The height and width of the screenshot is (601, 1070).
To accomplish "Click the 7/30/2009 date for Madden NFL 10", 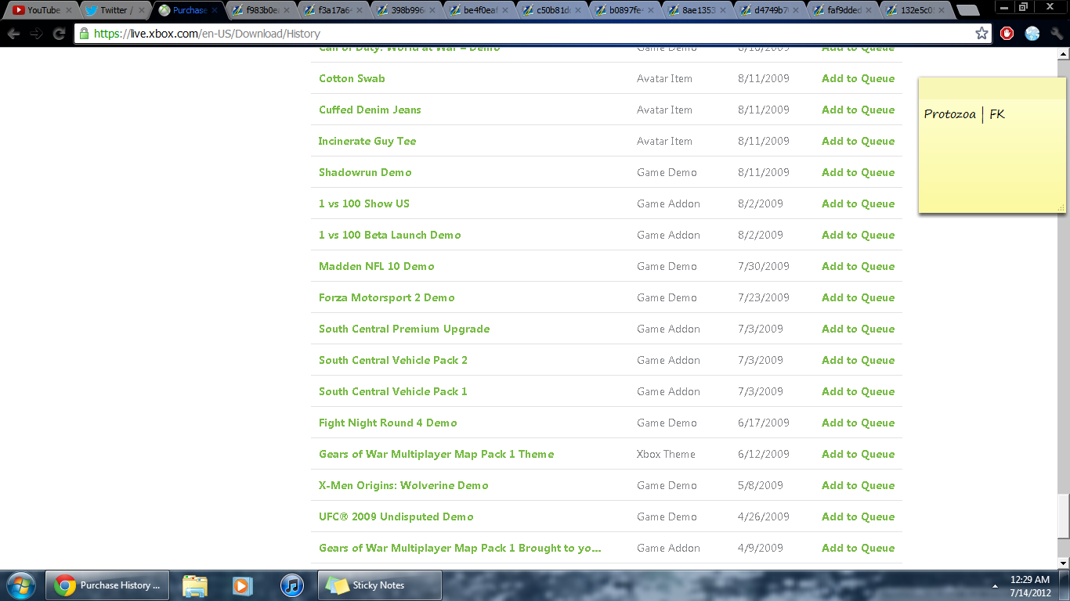I will coord(764,266).
